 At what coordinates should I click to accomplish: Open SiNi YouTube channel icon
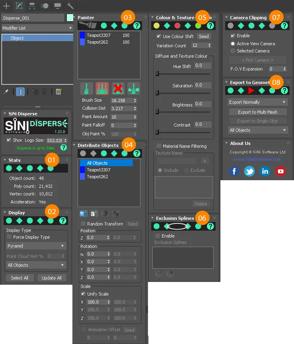click(280, 171)
